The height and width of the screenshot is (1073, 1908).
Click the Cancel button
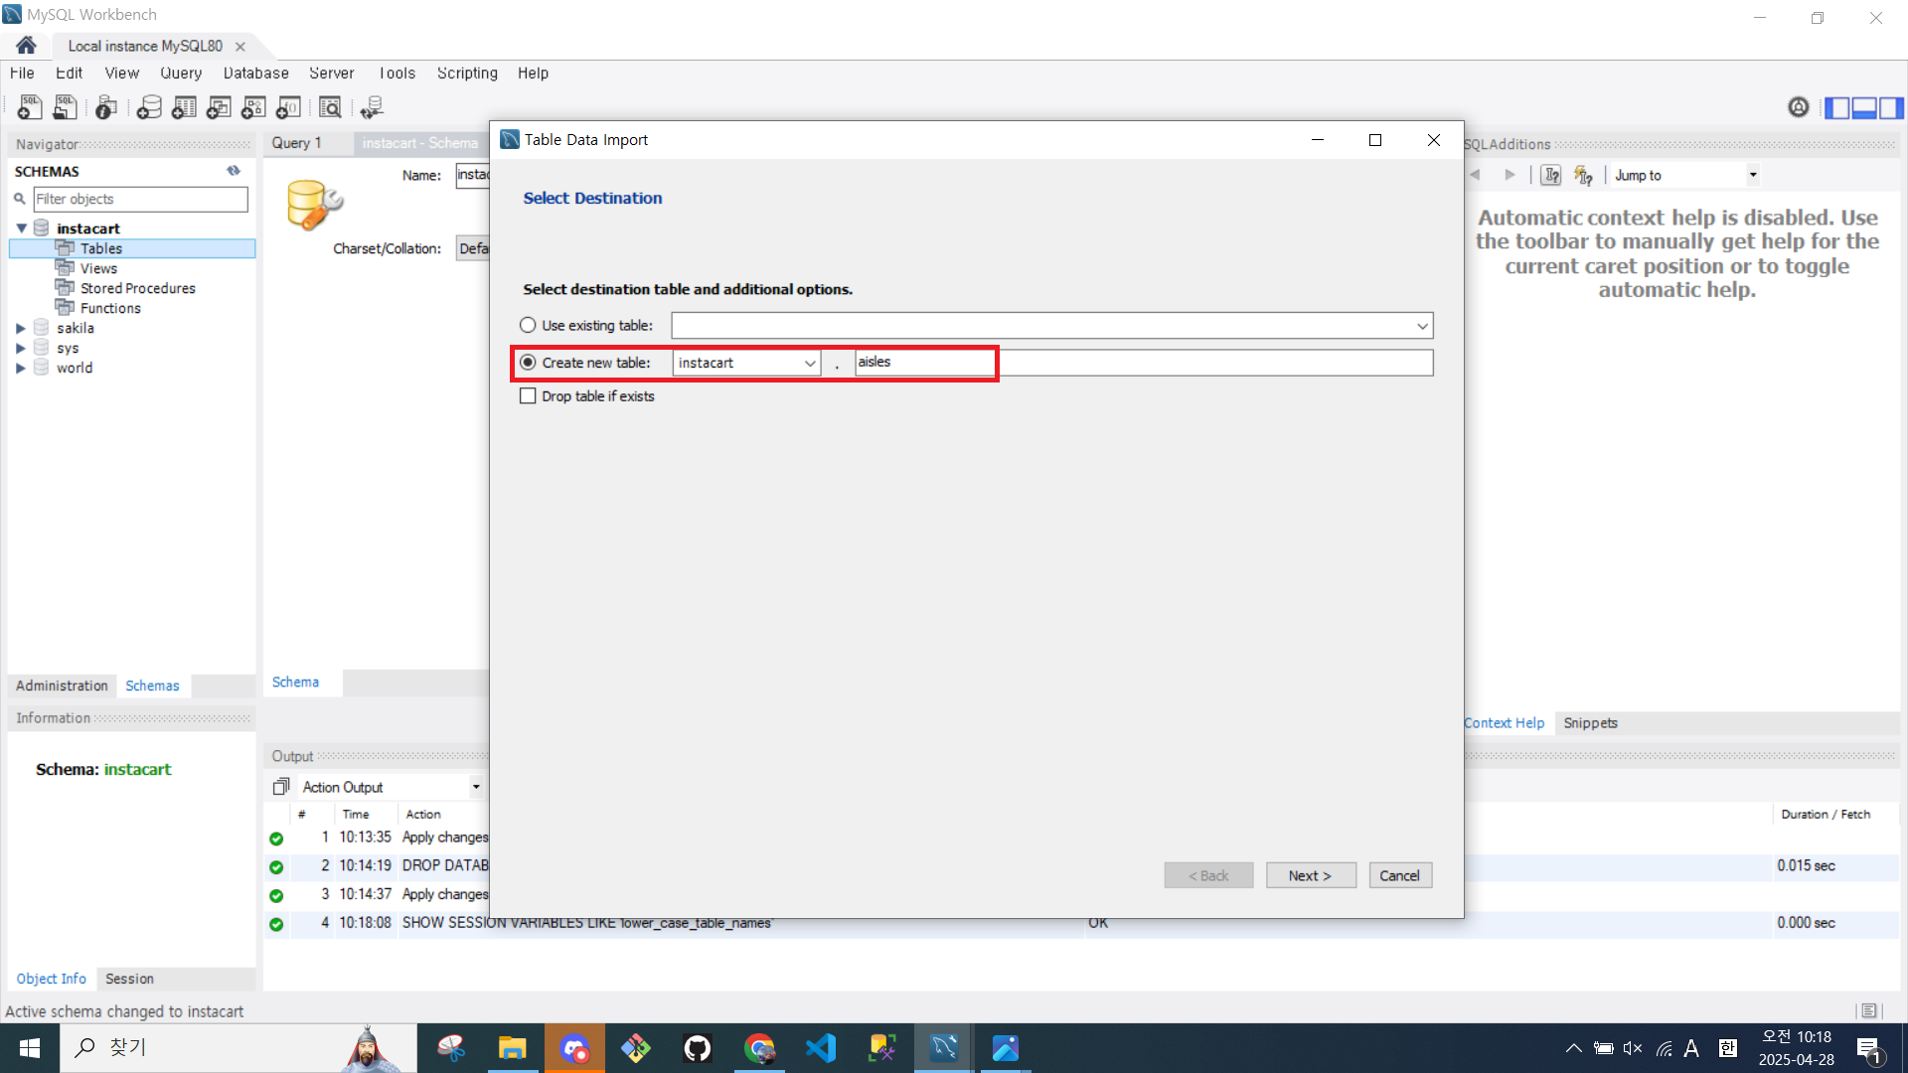(x=1399, y=875)
